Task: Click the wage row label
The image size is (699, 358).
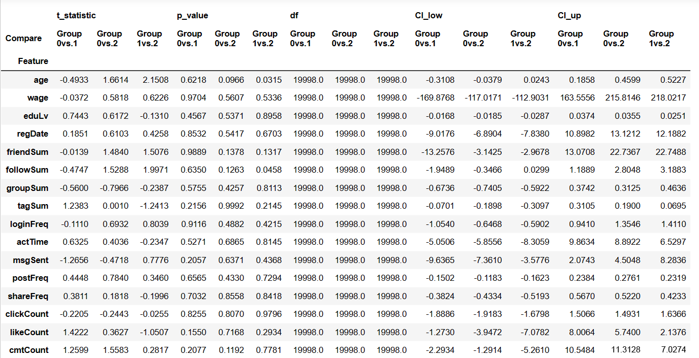Action: click(x=39, y=97)
